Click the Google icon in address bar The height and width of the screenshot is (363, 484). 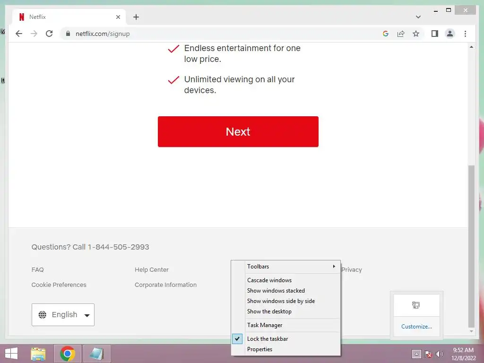[386, 34]
